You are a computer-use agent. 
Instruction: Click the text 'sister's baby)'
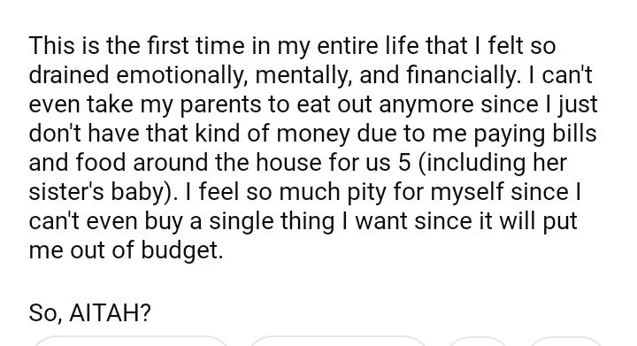pos(104,192)
